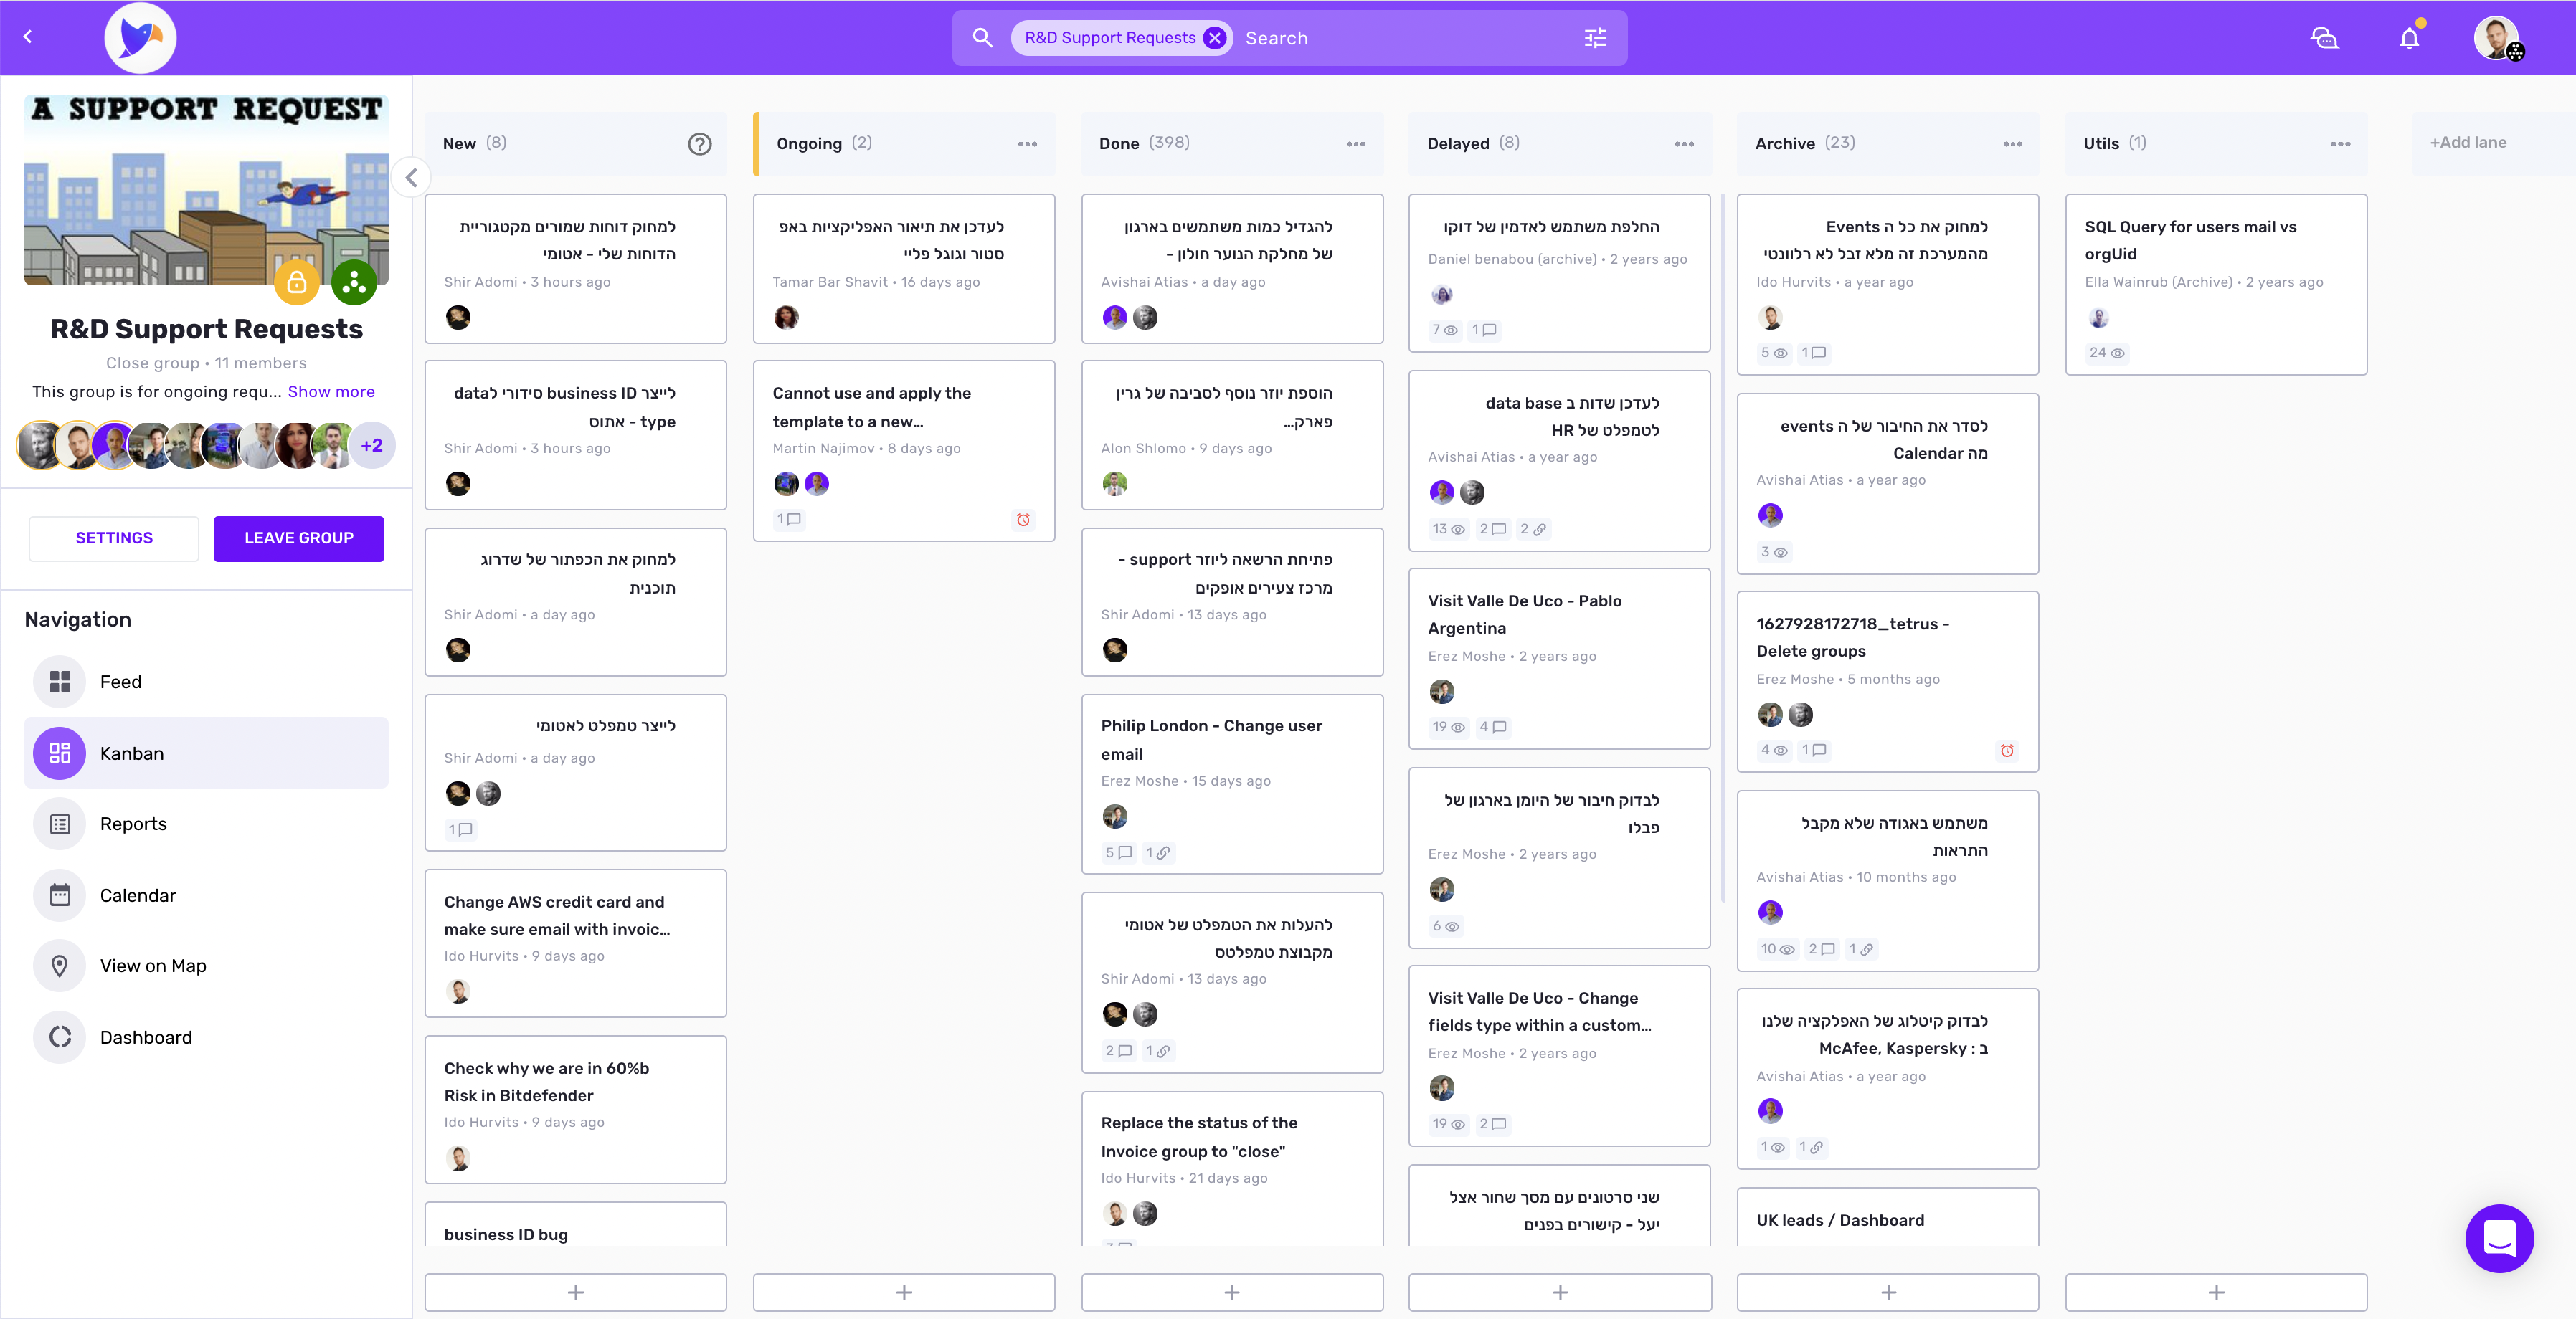Image resolution: width=2576 pixels, height=1319 pixels.
Task: Remove the R&D Support Requests search filter
Action: (1214, 38)
